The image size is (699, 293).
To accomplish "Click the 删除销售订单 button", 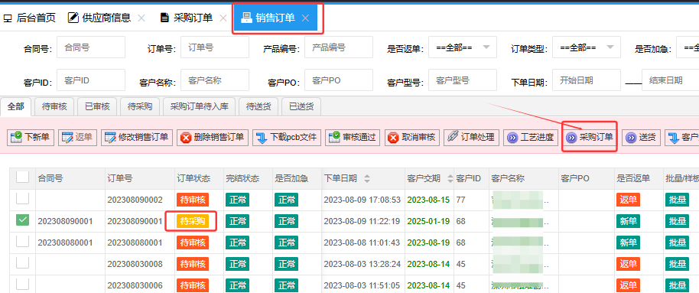I will tap(213, 138).
